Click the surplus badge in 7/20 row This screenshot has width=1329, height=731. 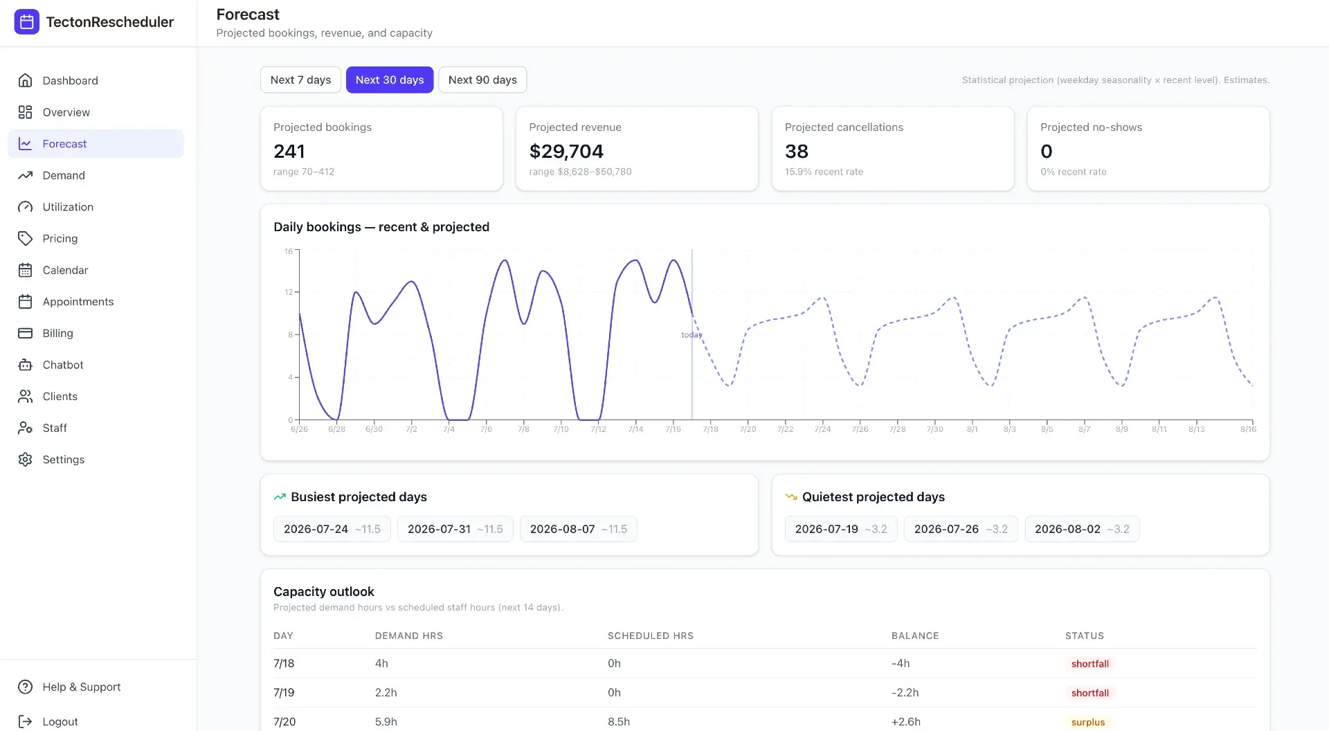(x=1088, y=722)
